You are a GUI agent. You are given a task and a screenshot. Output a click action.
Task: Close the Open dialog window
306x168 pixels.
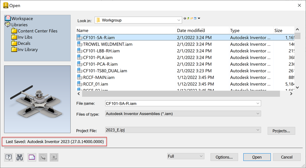click(x=299, y=5)
